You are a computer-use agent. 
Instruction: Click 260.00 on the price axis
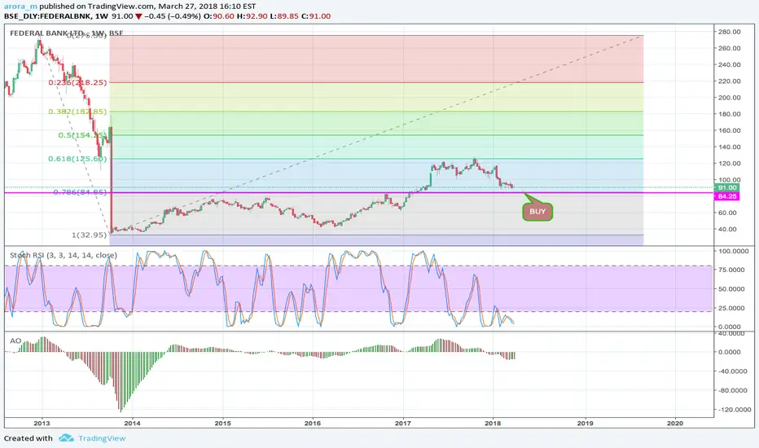[x=730, y=48]
